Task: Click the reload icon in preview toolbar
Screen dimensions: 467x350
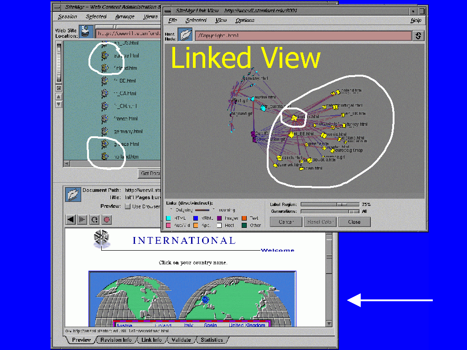Action: click(x=94, y=220)
